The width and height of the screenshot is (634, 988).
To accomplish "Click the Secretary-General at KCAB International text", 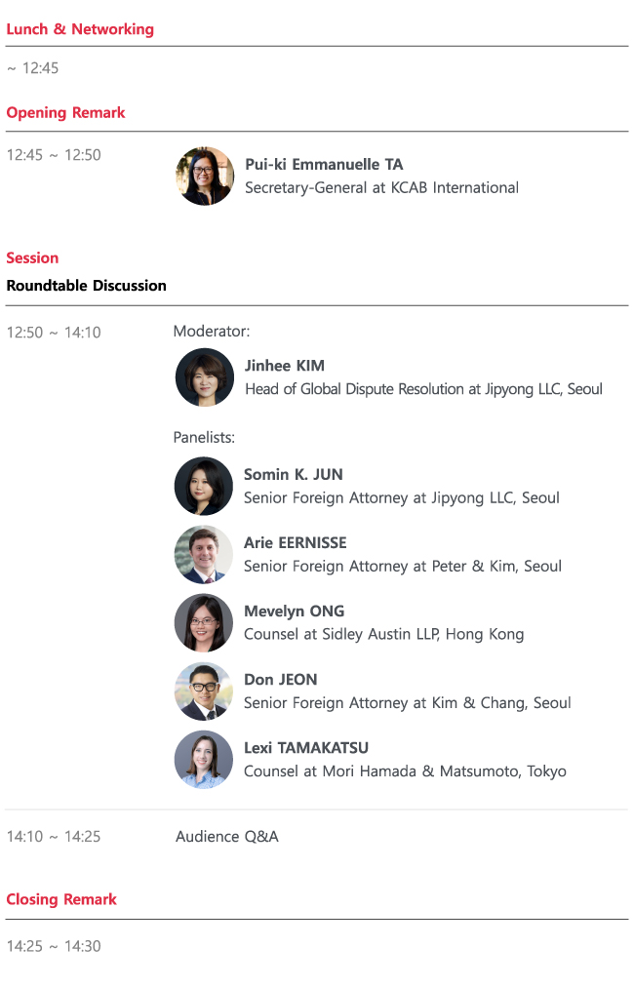I will pos(381,187).
